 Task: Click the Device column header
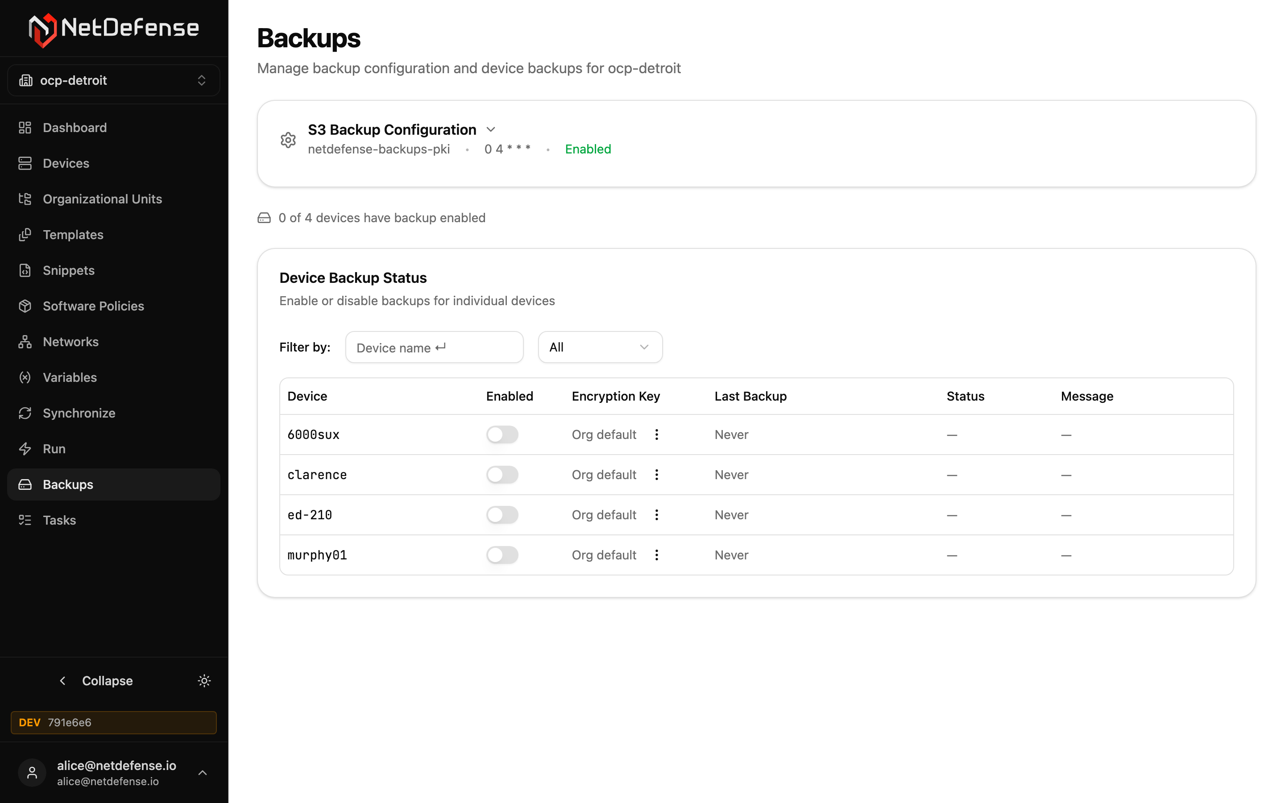307,396
